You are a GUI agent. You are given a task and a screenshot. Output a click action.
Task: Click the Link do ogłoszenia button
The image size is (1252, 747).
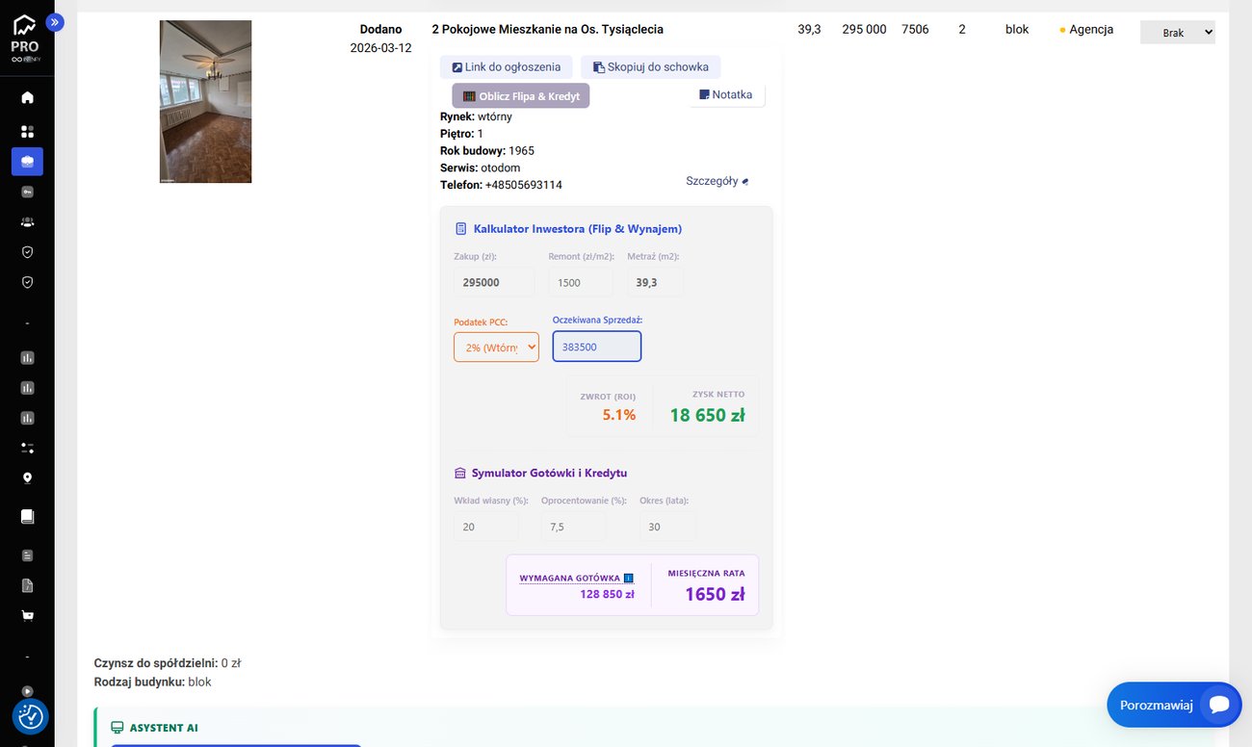tap(507, 67)
